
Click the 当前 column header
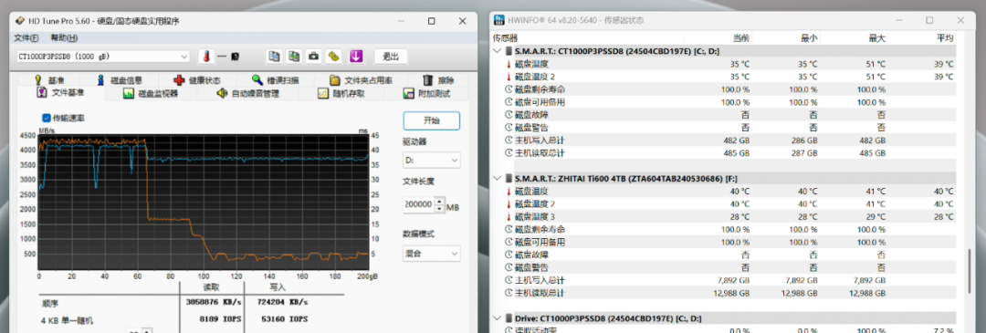point(742,38)
